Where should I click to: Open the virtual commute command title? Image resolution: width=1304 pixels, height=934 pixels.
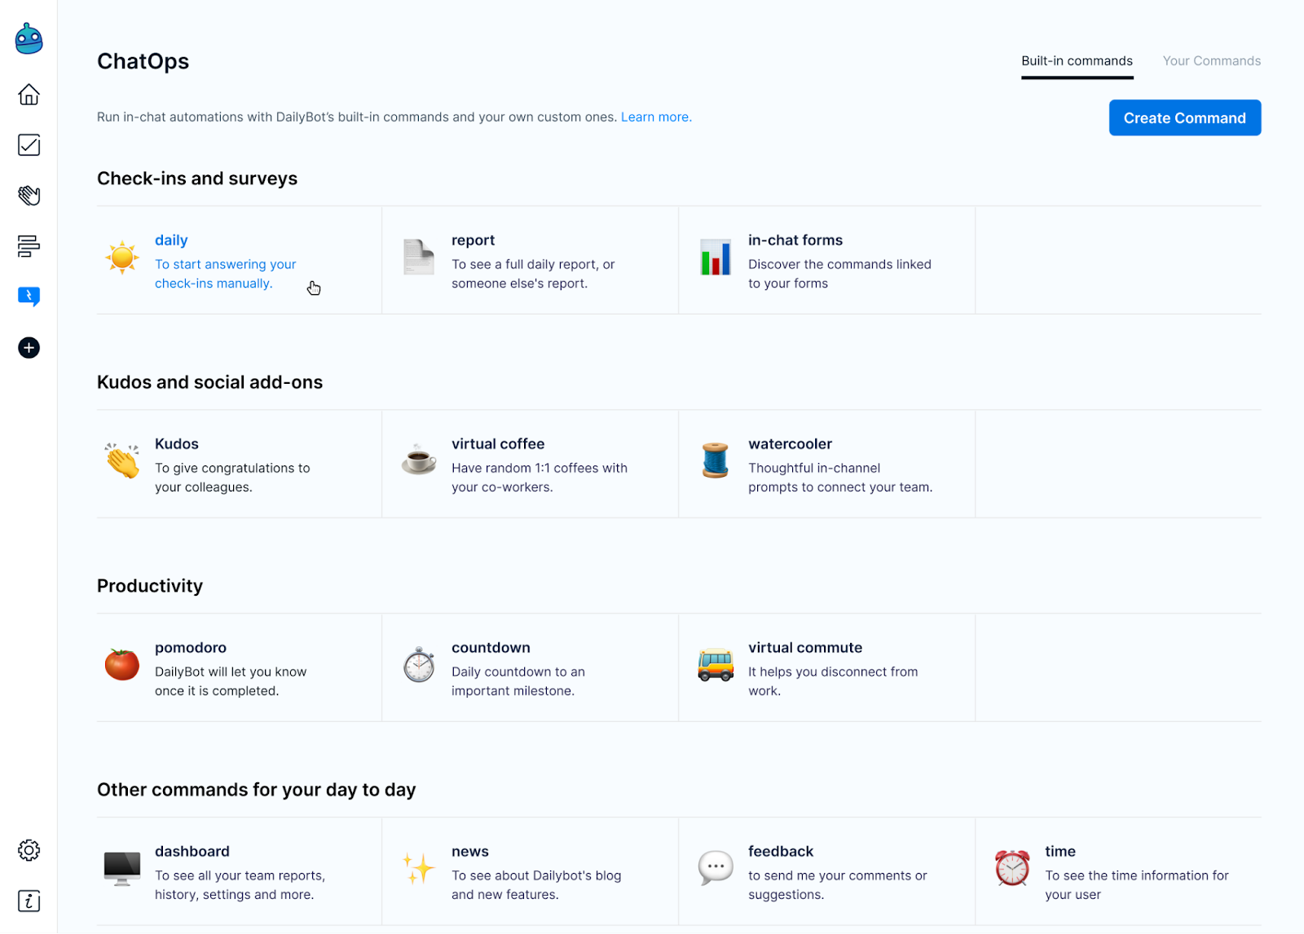[805, 648]
